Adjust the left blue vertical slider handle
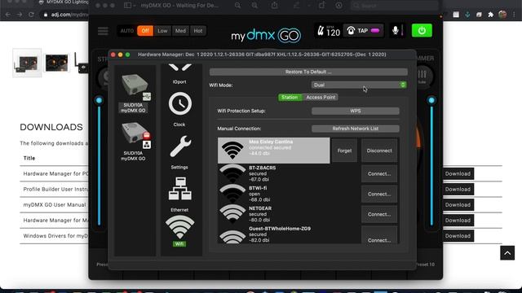The width and height of the screenshot is (522, 293). point(99,100)
